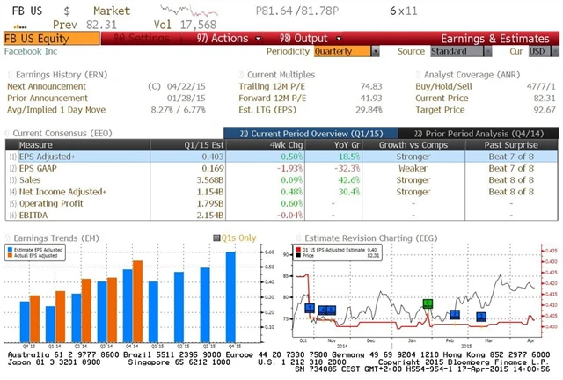Click the Current Consensus (EEO) section icon
The width and height of the screenshot is (563, 380).
(10, 132)
